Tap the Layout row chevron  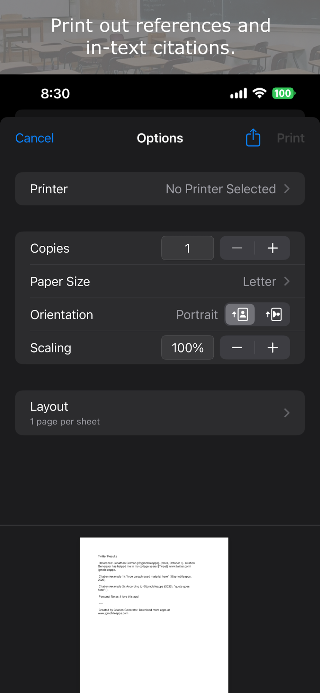(287, 413)
